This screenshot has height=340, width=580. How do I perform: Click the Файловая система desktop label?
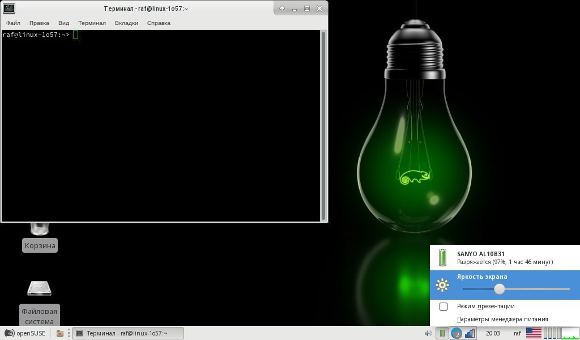(x=39, y=316)
